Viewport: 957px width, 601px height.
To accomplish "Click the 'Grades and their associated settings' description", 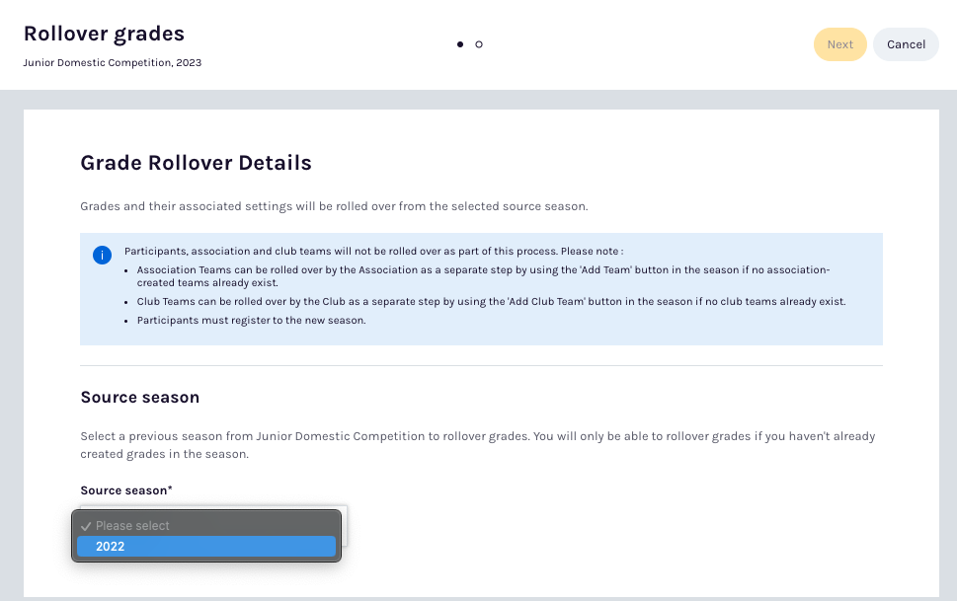I will 334,207.
